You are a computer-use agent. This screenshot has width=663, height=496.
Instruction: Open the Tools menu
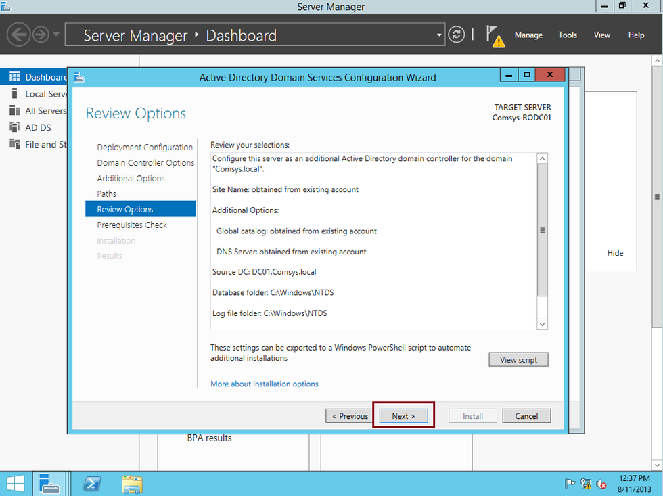(x=568, y=35)
